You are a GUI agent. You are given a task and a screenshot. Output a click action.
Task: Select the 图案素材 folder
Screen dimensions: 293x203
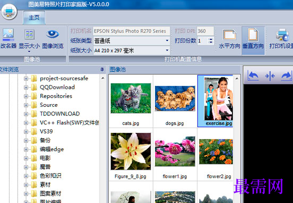click(x=50, y=193)
